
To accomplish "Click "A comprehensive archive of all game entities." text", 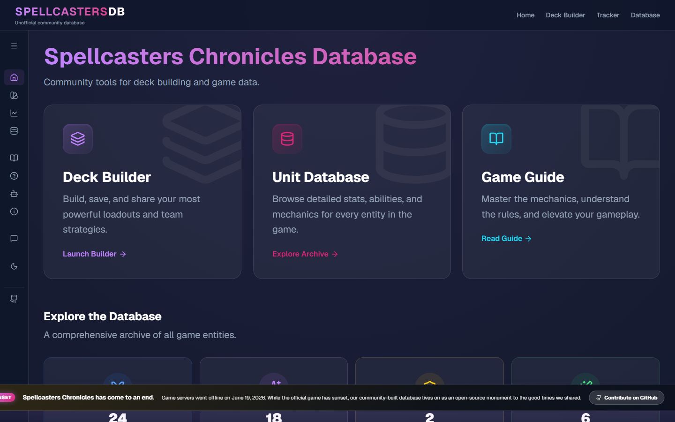I will pos(140,335).
